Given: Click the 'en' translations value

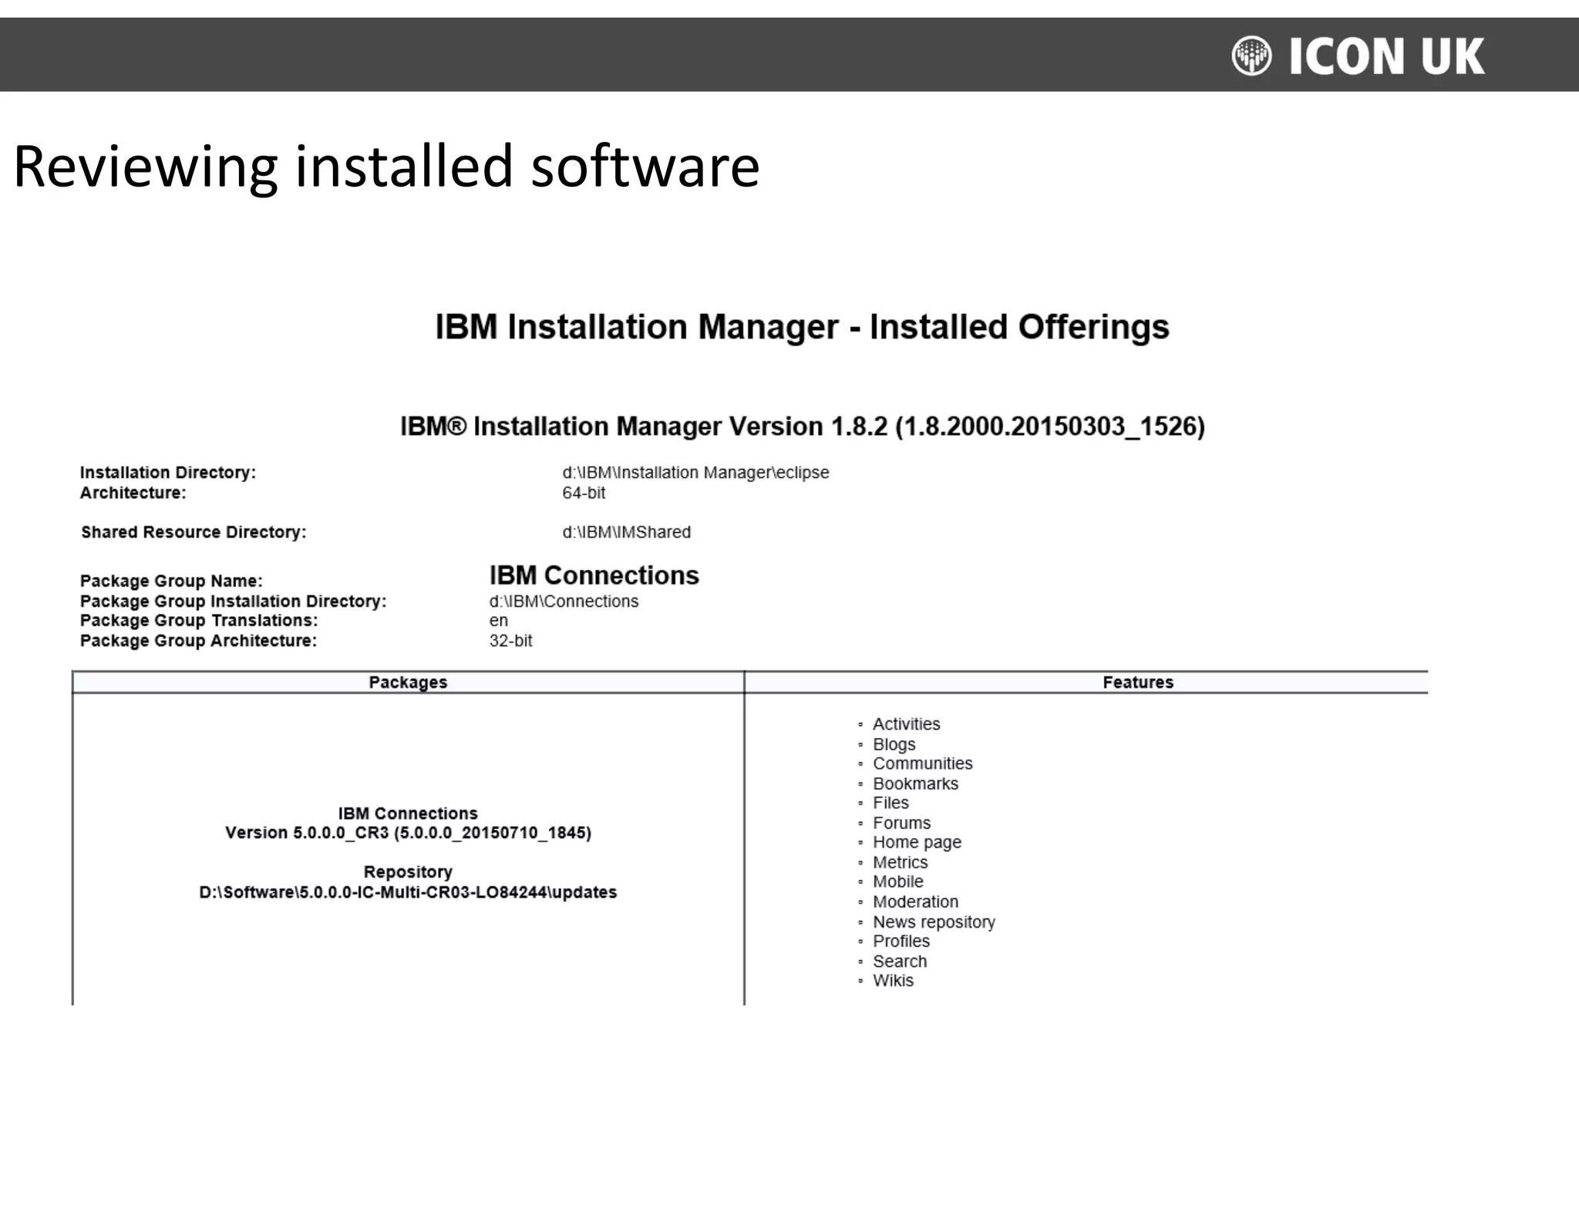Looking at the screenshot, I should point(499,621).
